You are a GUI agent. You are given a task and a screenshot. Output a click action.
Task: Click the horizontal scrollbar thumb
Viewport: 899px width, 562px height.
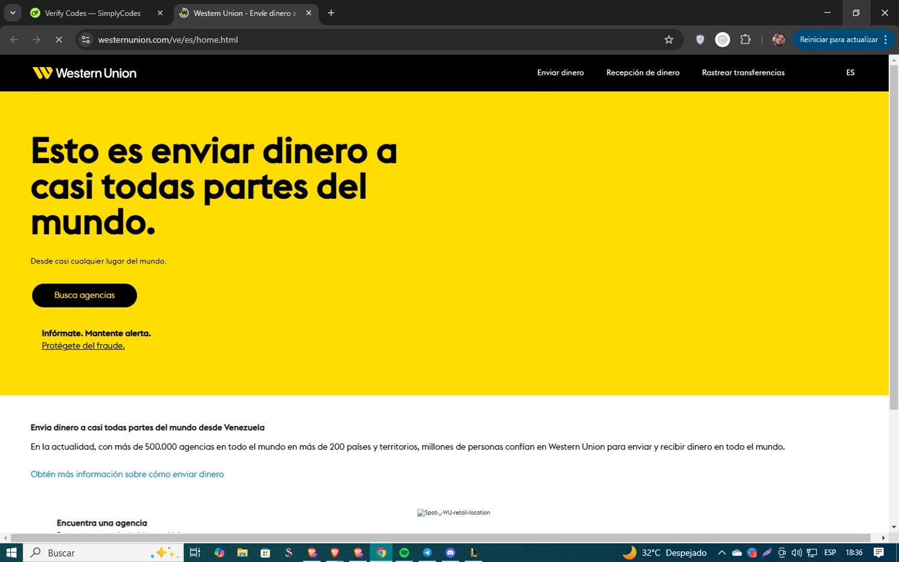point(441,538)
